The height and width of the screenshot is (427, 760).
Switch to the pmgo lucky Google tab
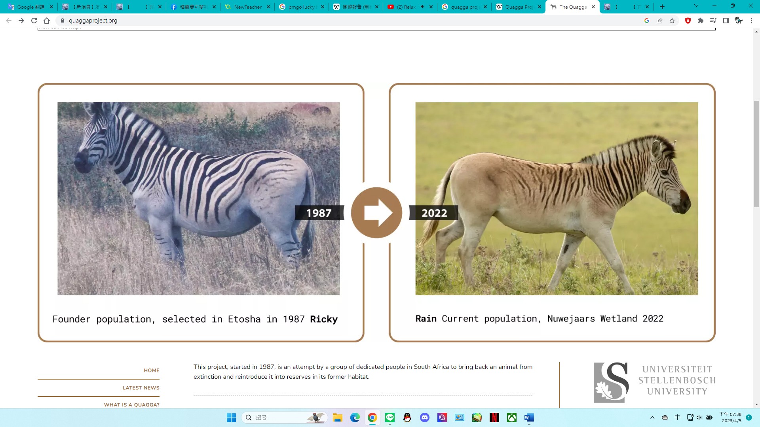coord(302,7)
